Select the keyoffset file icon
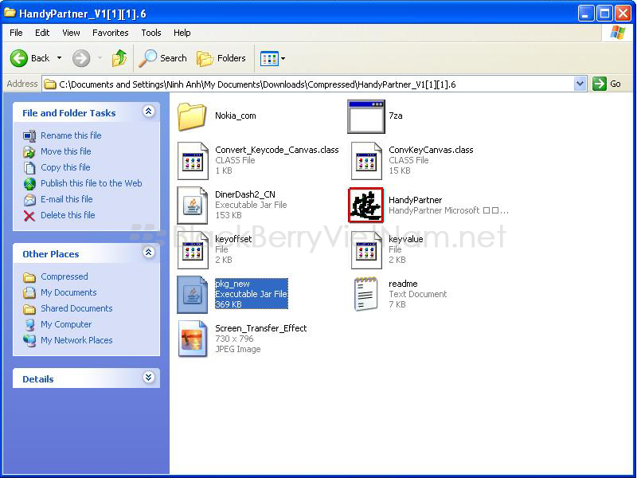The width and height of the screenshot is (637, 478). click(x=193, y=250)
